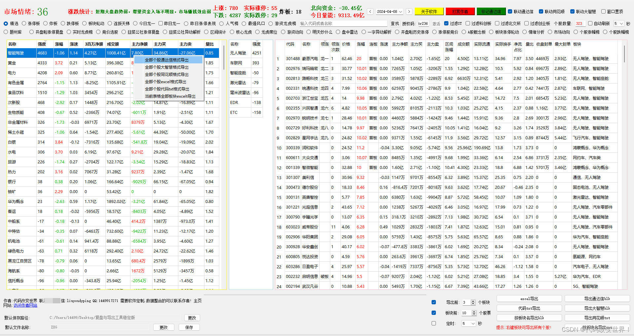Select the 情绪分析 radio option
634x336 pixels.
[524, 32]
